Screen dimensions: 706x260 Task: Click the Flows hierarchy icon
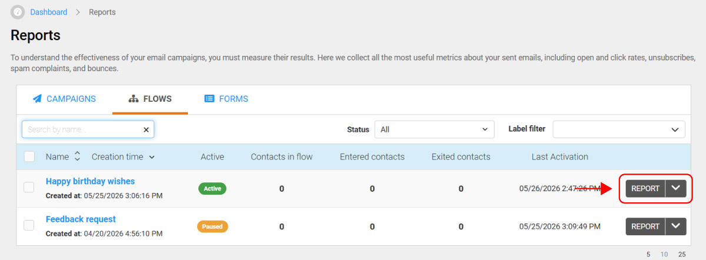pyautogui.click(x=133, y=99)
